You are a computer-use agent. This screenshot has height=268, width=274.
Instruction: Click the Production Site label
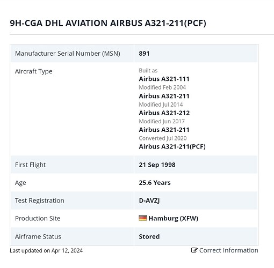pyautogui.click(x=38, y=218)
